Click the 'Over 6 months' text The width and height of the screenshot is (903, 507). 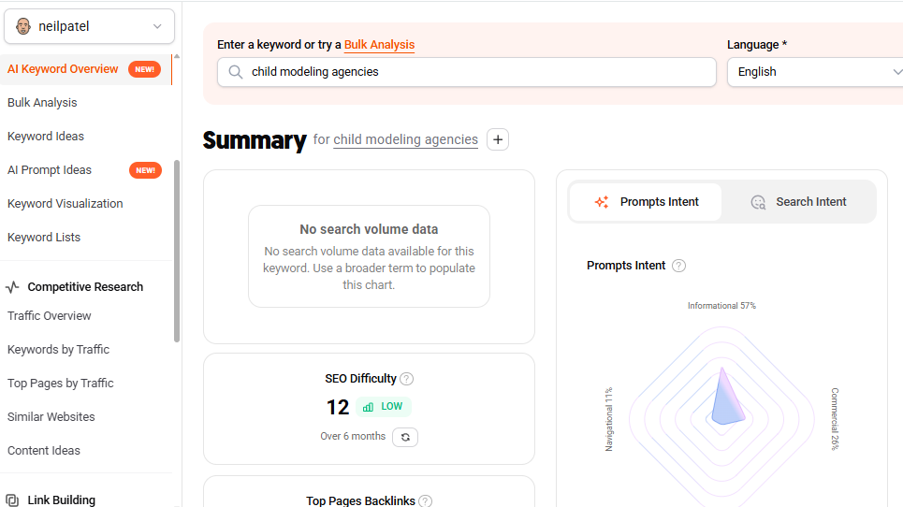(353, 436)
